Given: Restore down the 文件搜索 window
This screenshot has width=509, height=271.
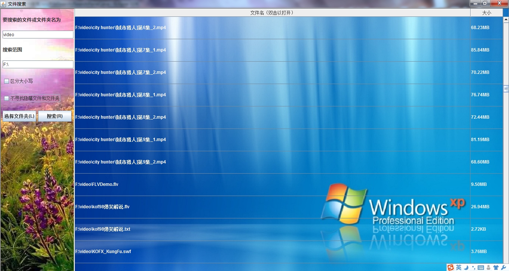Looking at the screenshot, I should pyautogui.click(x=485, y=3).
